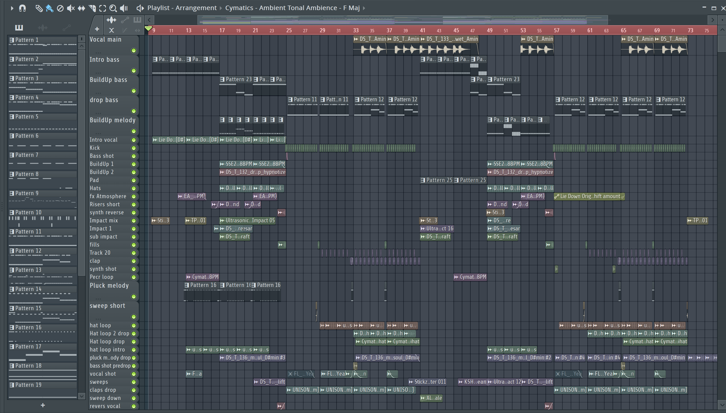This screenshot has width=726, height=413.
Task: Mute the drop bass track
Action: 134,111
